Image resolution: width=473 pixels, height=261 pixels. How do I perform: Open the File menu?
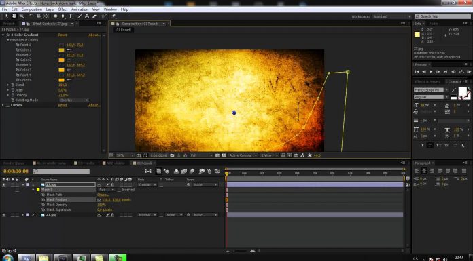(x=5, y=9)
